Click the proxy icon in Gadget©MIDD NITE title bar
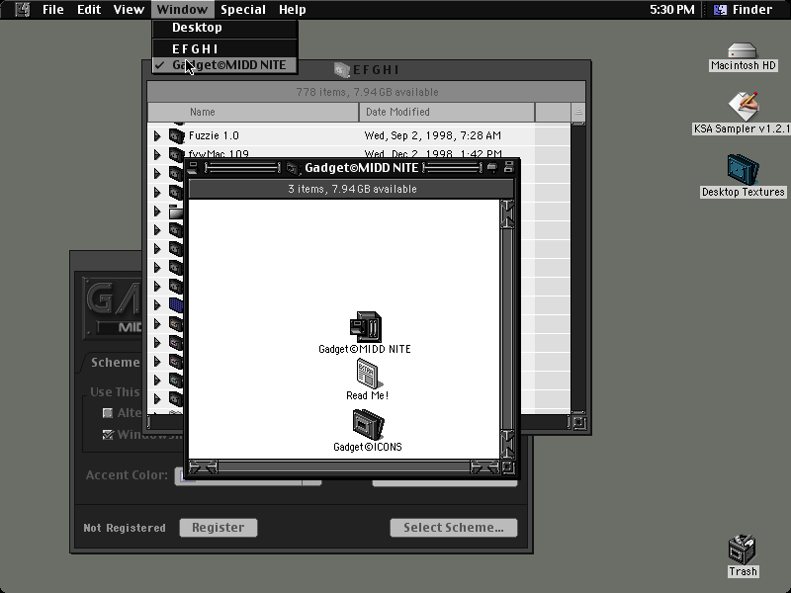Viewport: 791px width, 593px height. [x=293, y=168]
